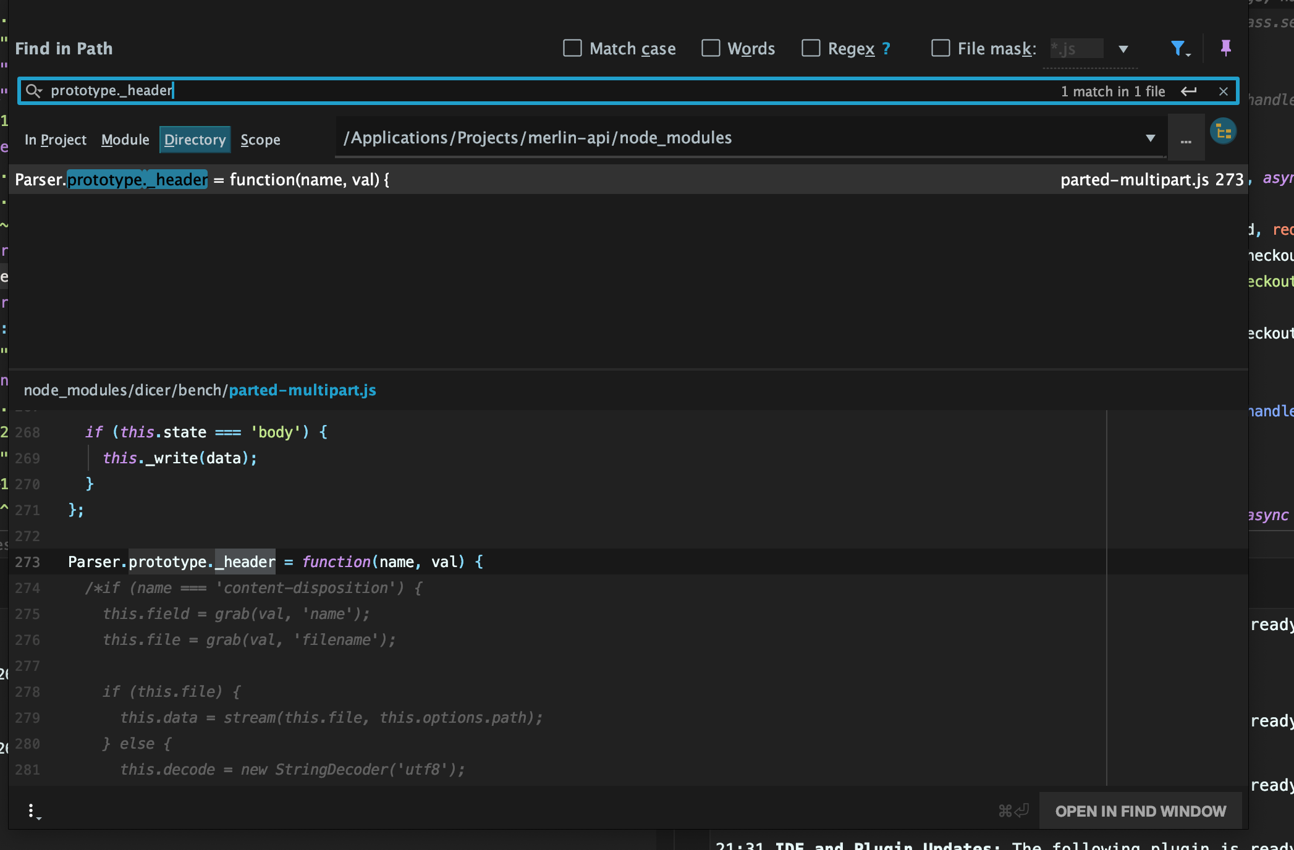Clear the search query with the X icon
1294x850 pixels.
click(x=1224, y=91)
